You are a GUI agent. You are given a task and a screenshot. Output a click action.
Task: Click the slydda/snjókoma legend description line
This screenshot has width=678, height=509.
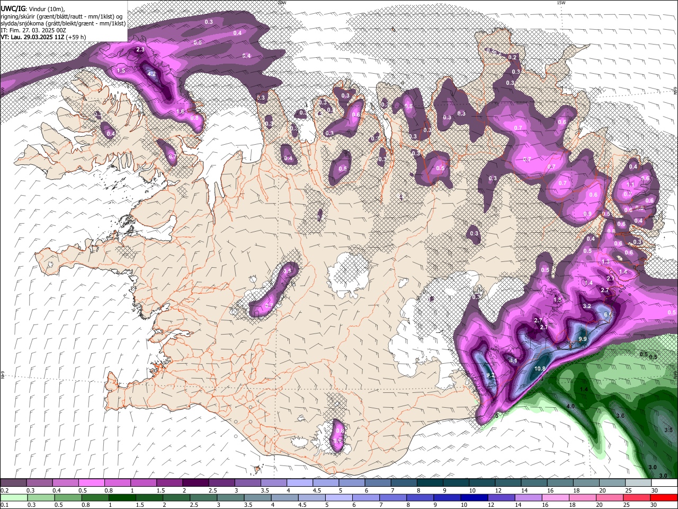point(63,23)
